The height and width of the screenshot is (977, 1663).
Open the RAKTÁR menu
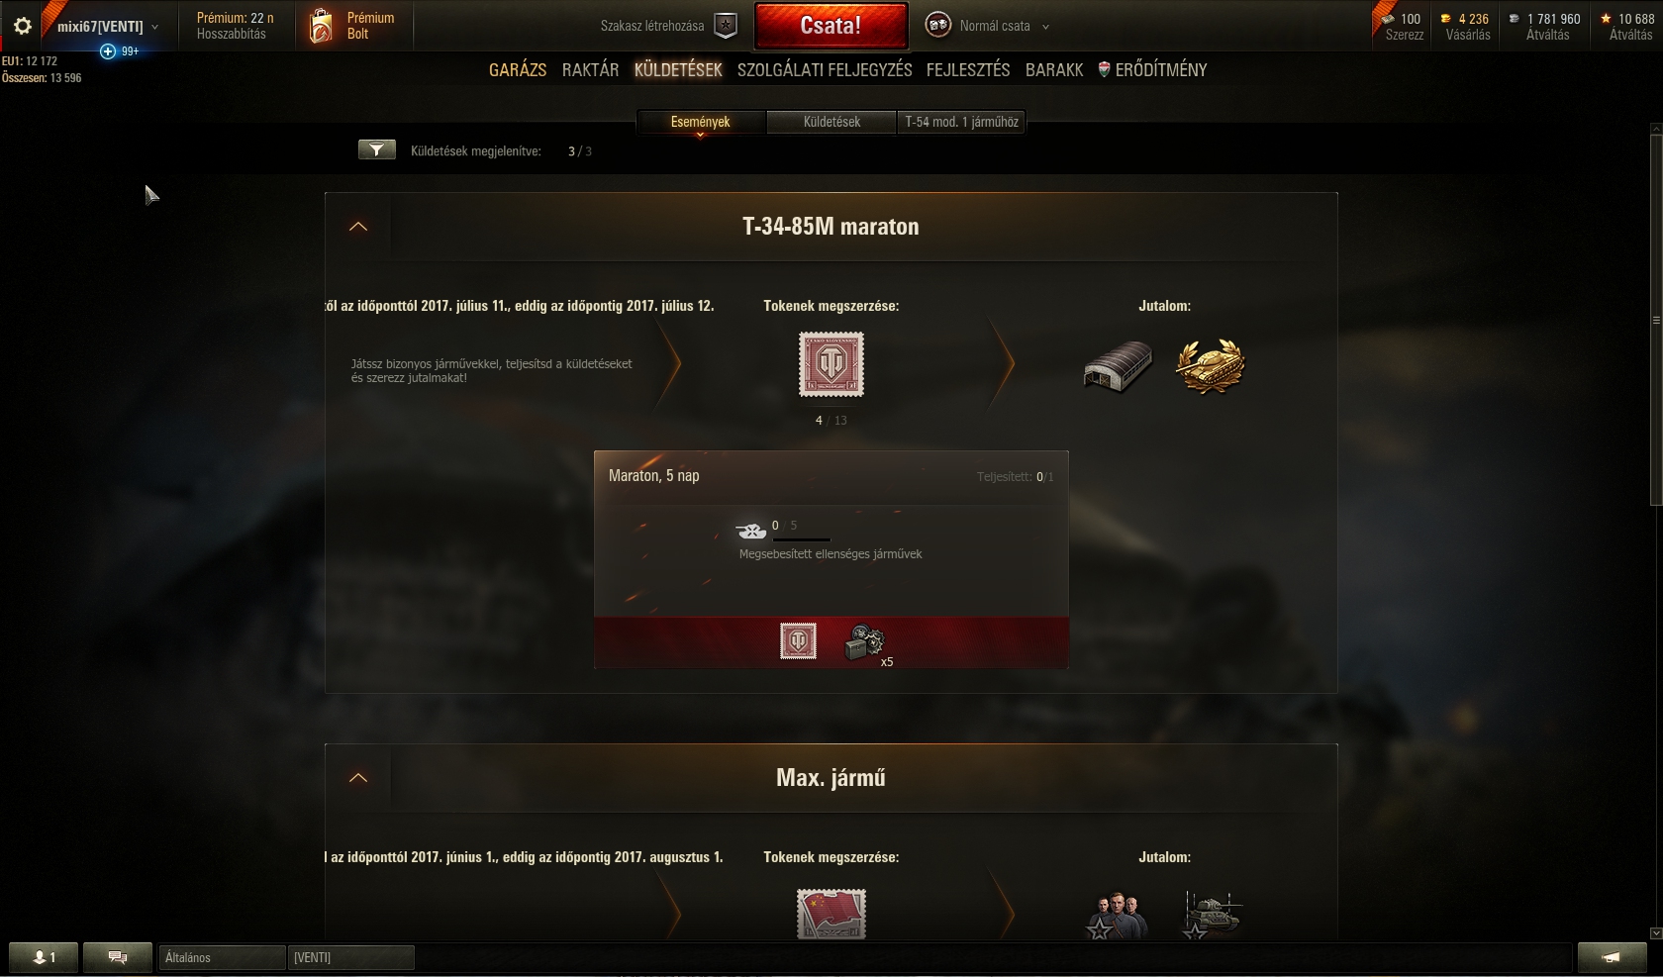590,69
